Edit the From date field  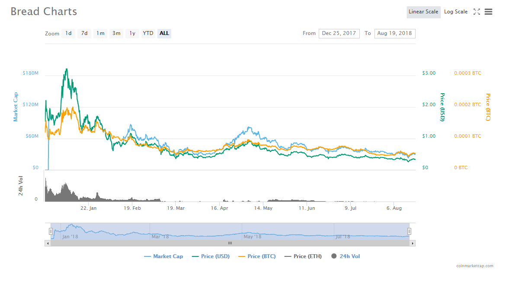(x=339, y=33)
